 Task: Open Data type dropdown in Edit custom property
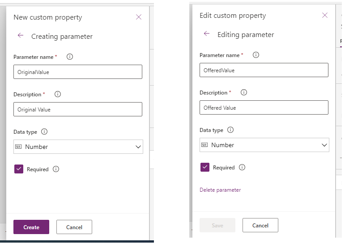pos(264,145)
